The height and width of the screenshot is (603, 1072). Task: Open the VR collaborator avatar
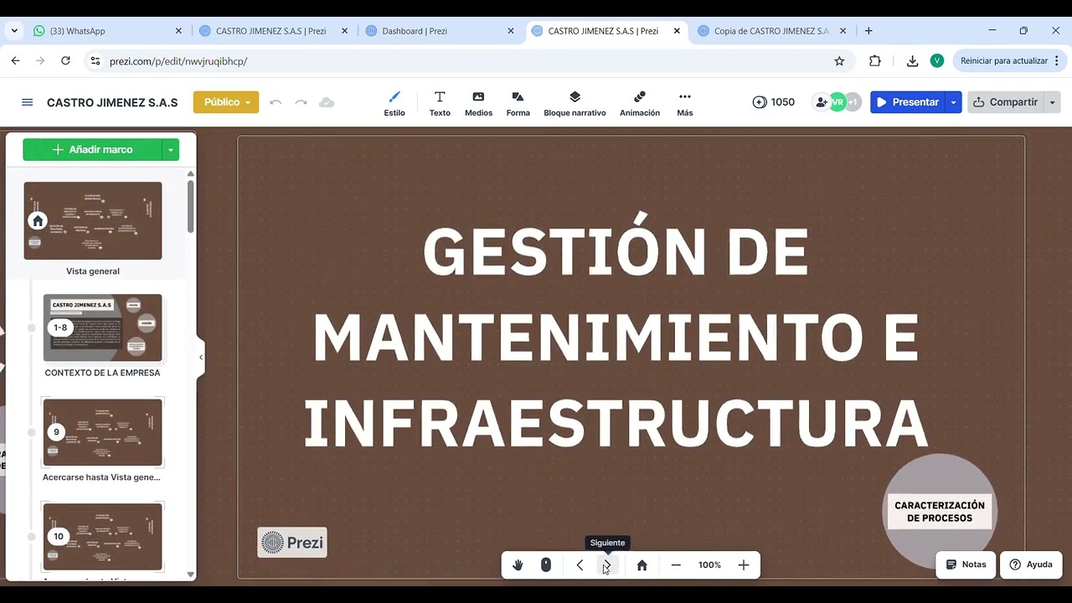[837, 102]
